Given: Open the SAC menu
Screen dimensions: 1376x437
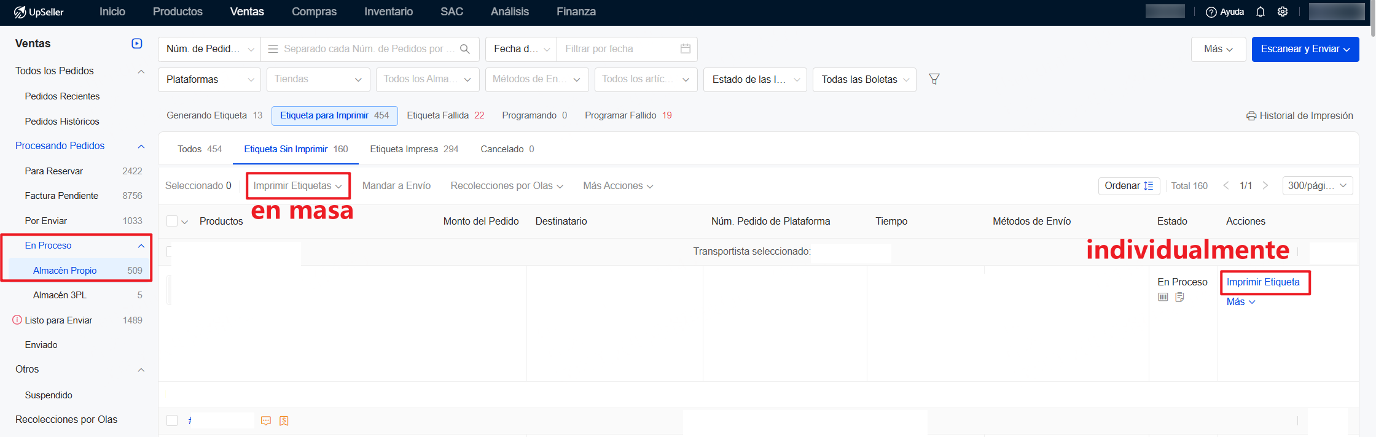Looking at the screenshot, I should tap(451, 12).
